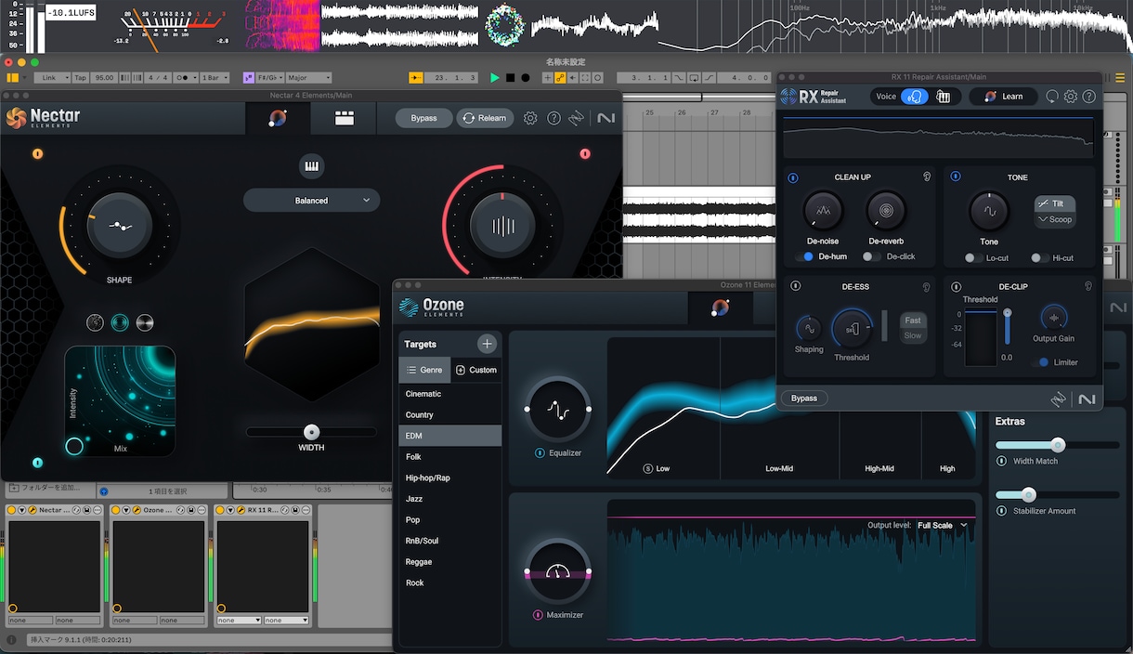Click the Nectar keyboard piano icon
Image resolution: width=1133 pixels, height=654 pixels.
(x=311, y=166)
